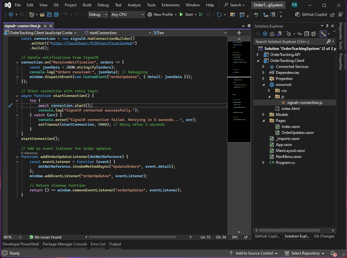Toggle pin on signalr-connection.js tab
This screenshot has width=347, height=258.
tap(45, 26)
